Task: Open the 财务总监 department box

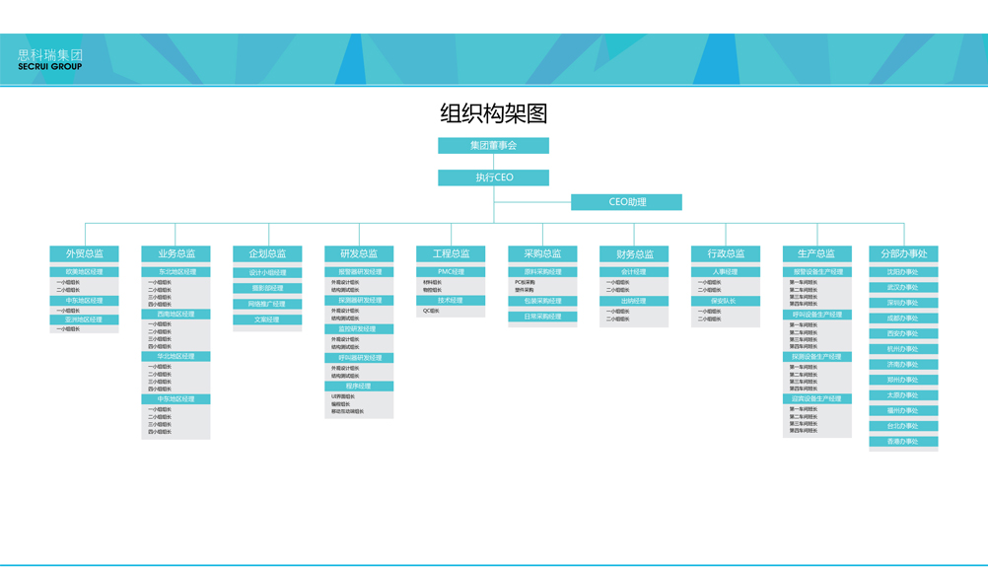Action: pyautogui.click(x=634, y=254)
